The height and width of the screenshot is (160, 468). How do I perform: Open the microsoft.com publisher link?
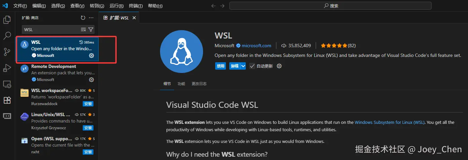click(x=257, y=46)
